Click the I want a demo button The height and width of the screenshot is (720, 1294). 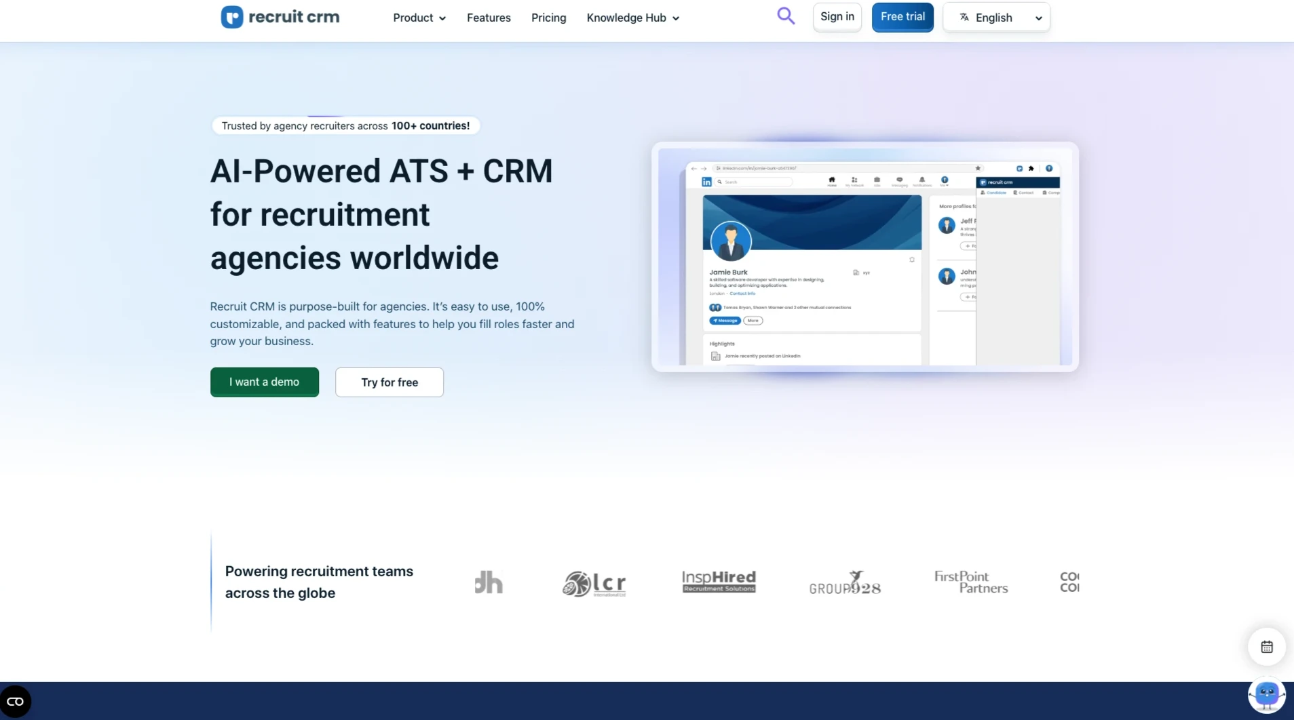tap(264, 382)
